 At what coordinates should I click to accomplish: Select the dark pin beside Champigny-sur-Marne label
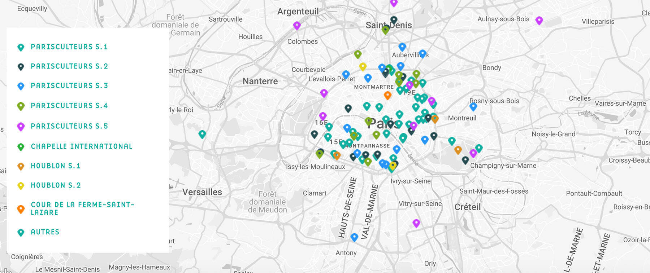click(x=465, y=160)
